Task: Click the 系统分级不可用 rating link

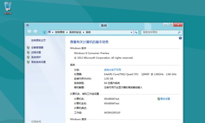Action: coord(112,70)
